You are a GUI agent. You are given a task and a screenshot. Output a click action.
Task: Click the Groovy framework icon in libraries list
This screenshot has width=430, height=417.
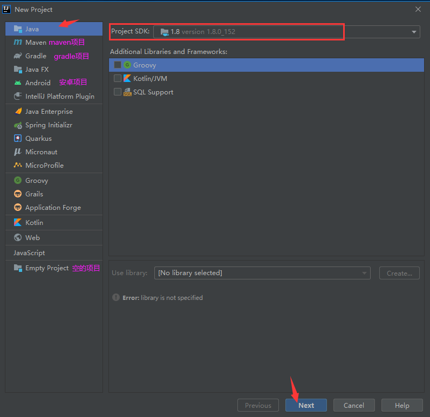tap(127, 65)
